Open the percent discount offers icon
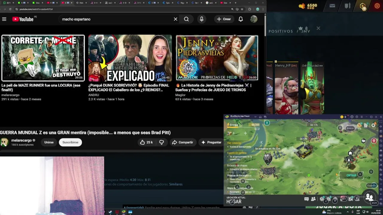This screenshot has width=383, height=215. pyautogui.click(x=360, y=125)
